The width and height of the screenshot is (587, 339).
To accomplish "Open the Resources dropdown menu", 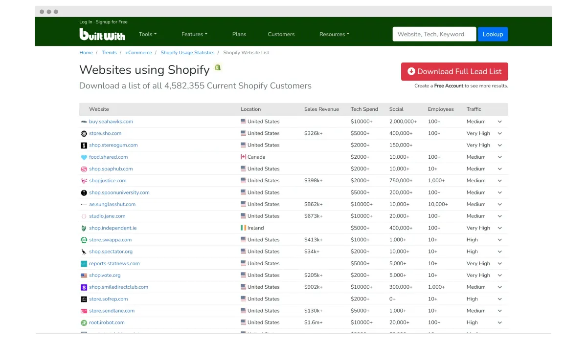I will tap(334, 34).
